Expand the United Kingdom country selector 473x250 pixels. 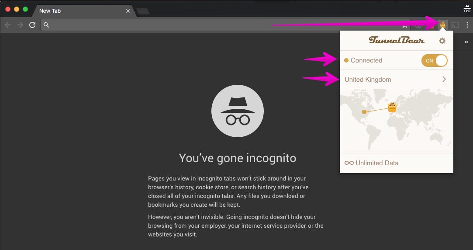click(x=397, y=80)
